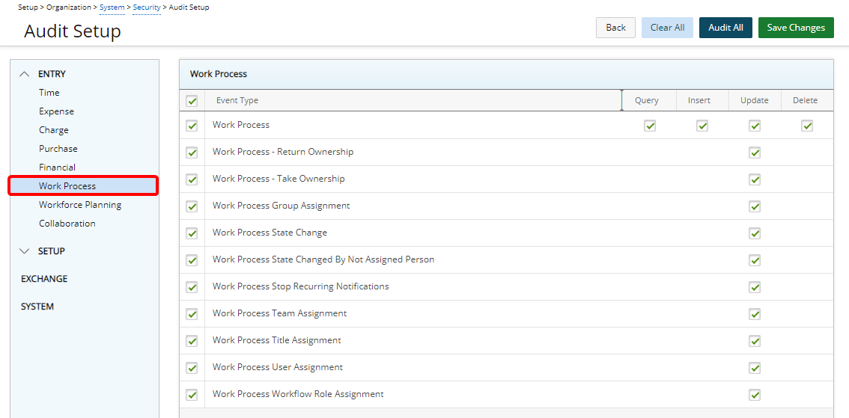Open the SYSTEM section in sidebar
Viewport: 849px width, 418px height.
point(37,307)
